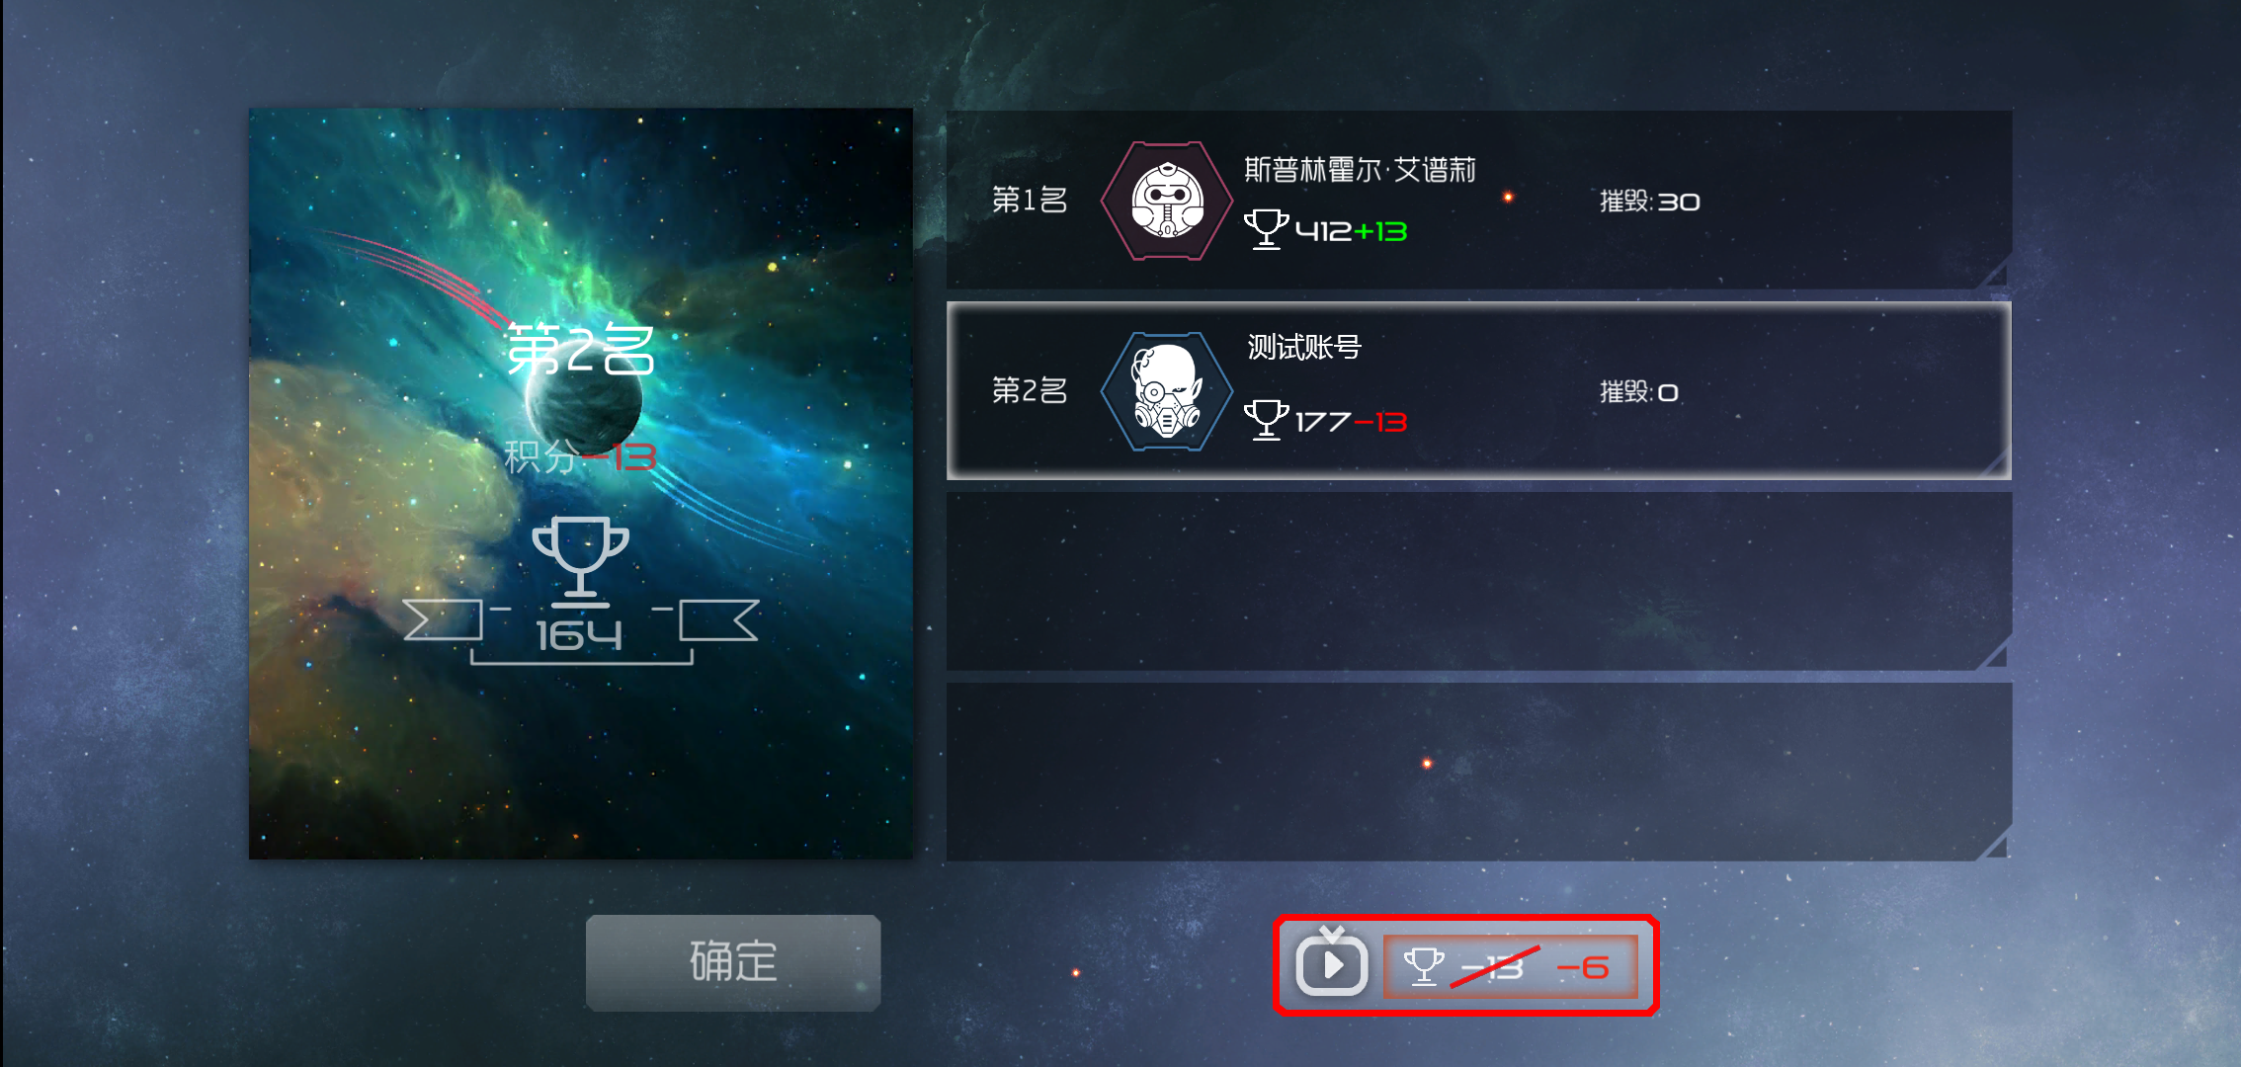Select the 第1名 ranking row
Image resolution: width=2241 pixels, height=1067 pixels.
(1478, 200)
